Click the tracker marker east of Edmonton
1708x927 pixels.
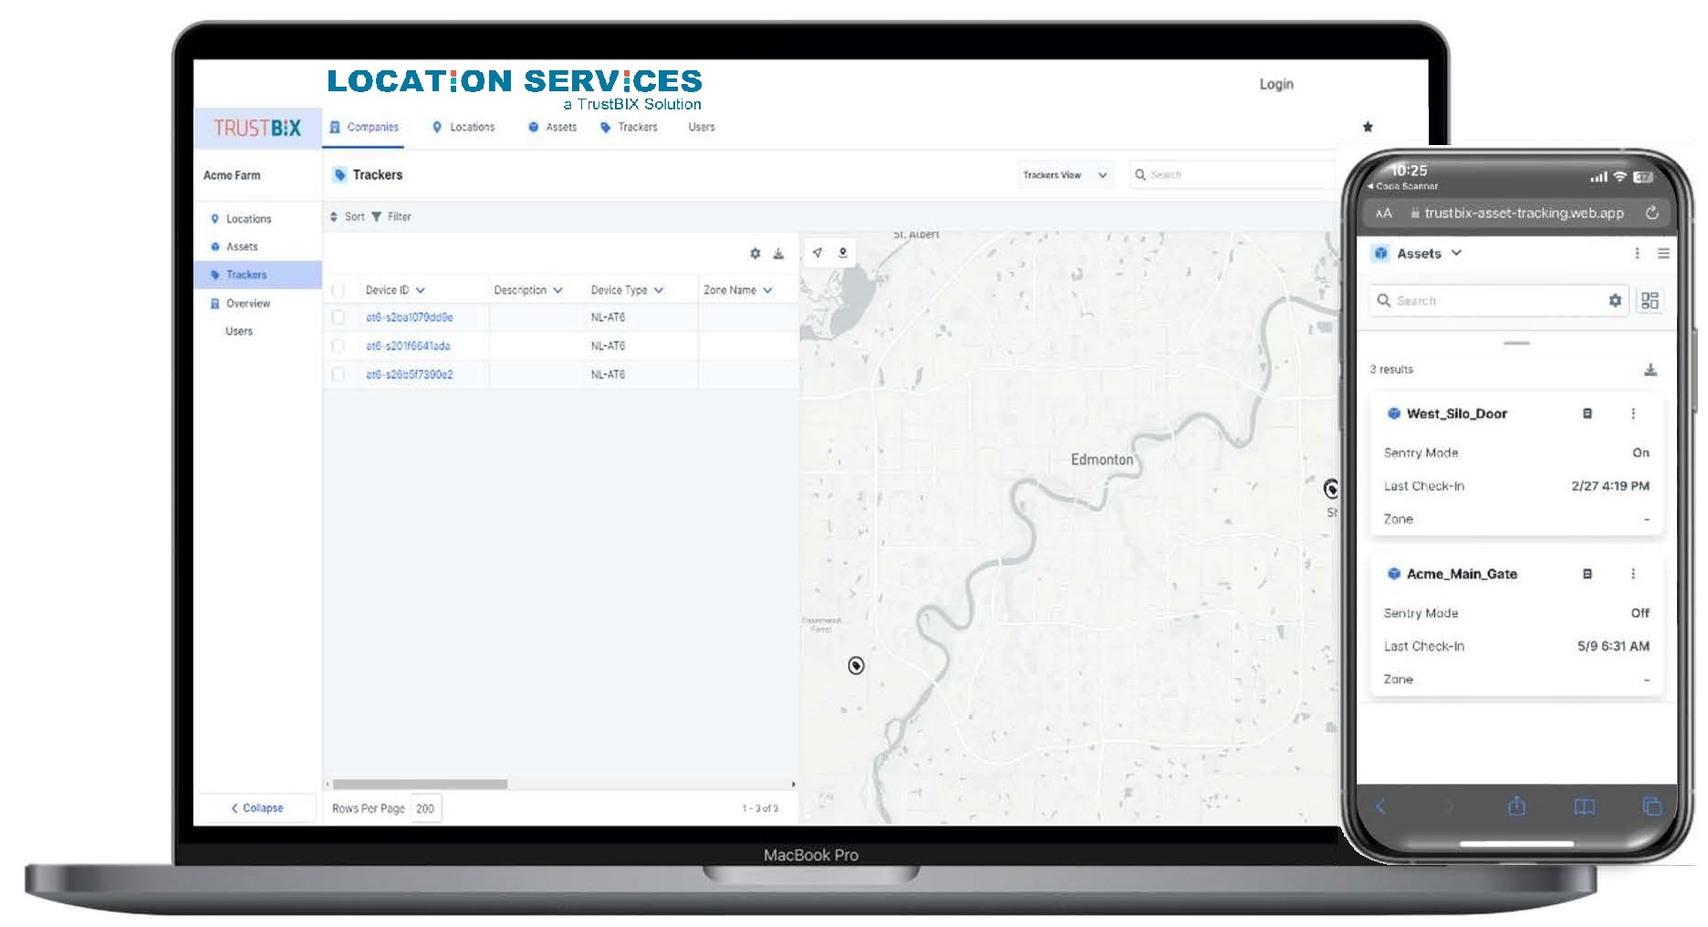point(1331,488)
